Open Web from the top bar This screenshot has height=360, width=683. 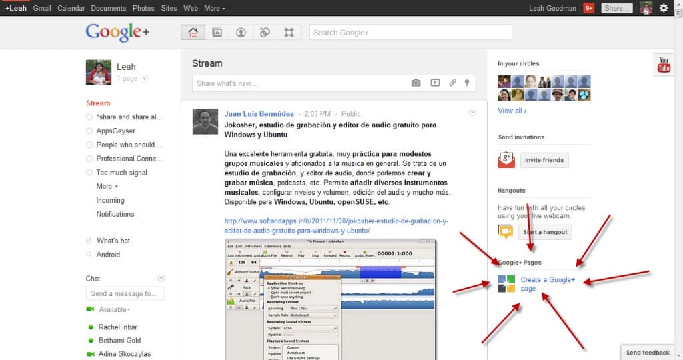pyautogui.click(x=190, y=8)
